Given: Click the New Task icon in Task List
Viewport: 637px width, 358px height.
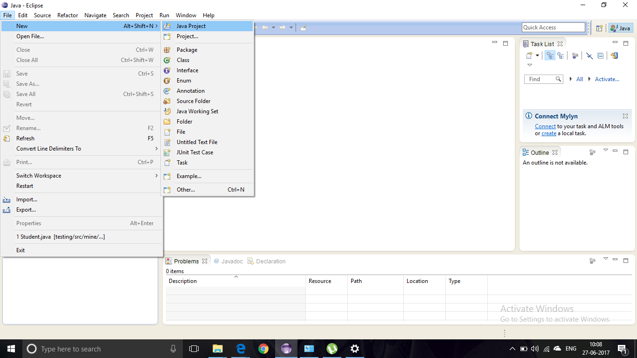Looking at the screenshot, I should tap(529, 55).
